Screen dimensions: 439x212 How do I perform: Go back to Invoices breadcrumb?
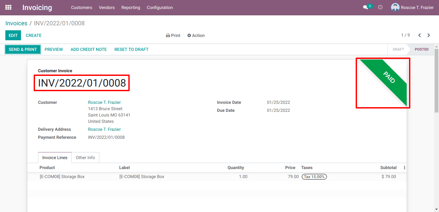16,23
